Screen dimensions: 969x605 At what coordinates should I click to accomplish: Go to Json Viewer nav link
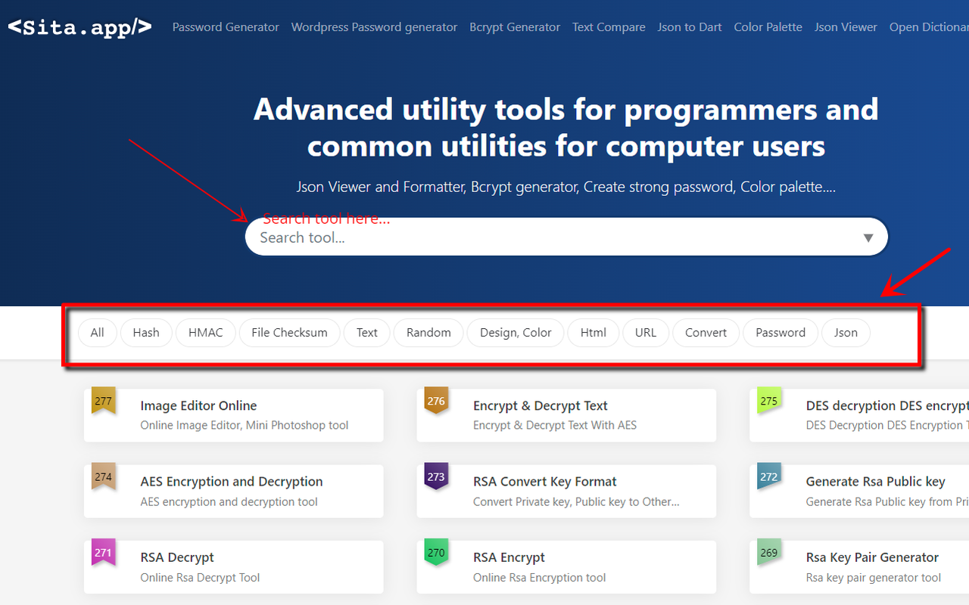pos(846,27)
